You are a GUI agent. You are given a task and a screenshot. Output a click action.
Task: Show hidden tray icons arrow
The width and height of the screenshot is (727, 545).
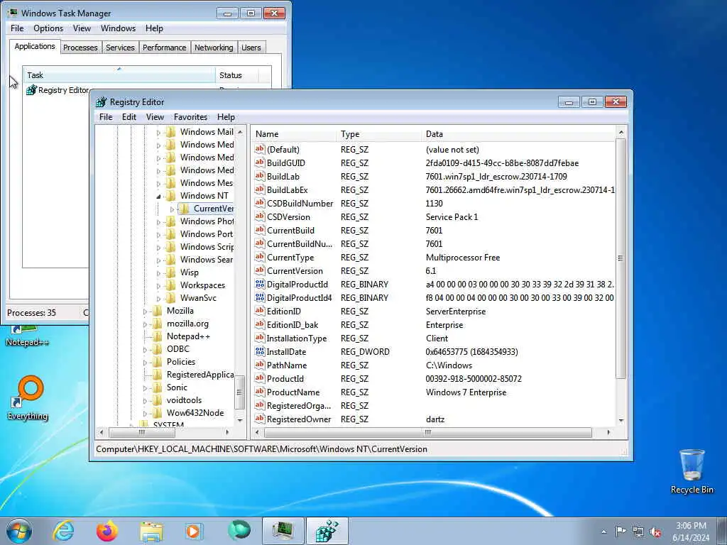tap(603, 532)
